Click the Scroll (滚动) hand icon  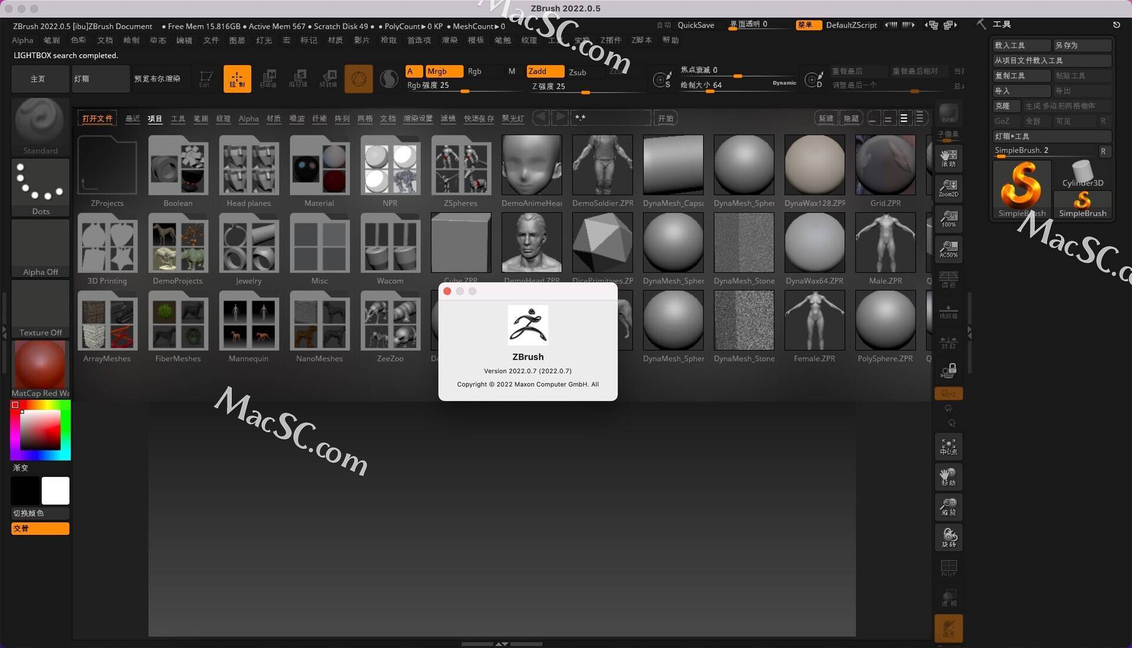[x=949, y=158]
